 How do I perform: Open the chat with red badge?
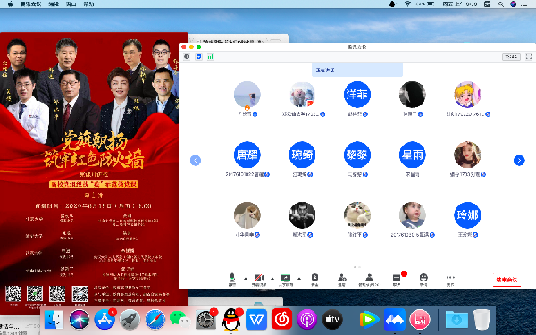pos(397,280)
